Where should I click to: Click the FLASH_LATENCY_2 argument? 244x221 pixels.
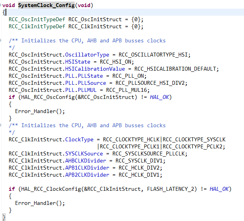click(x=171, y=189)
